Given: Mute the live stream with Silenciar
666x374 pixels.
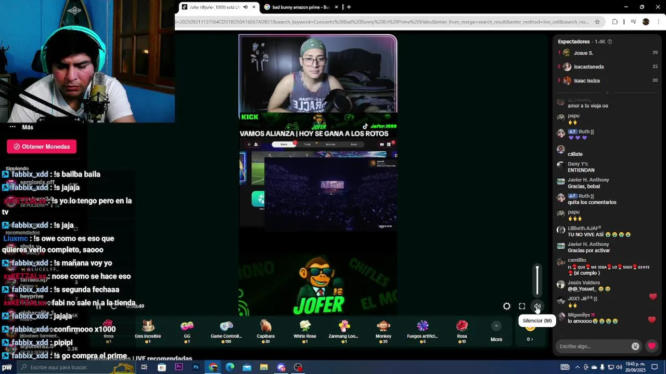Looking at the screenshot, I should [x=537, y=306].
